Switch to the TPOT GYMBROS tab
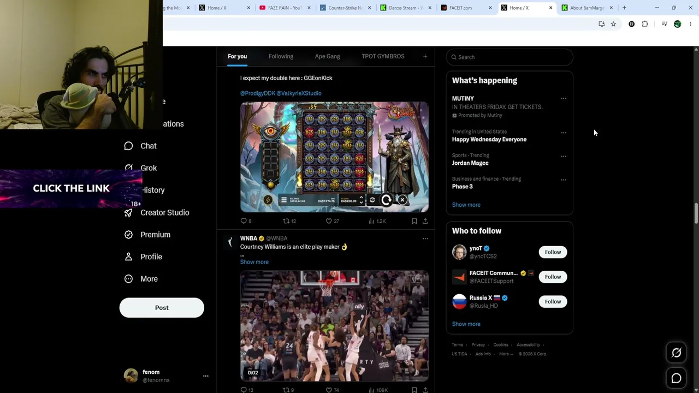The image size is (699, 393). [x=383, y=56]
